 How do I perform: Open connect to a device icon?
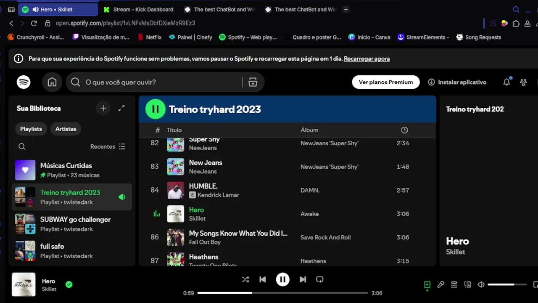(467, 284)
